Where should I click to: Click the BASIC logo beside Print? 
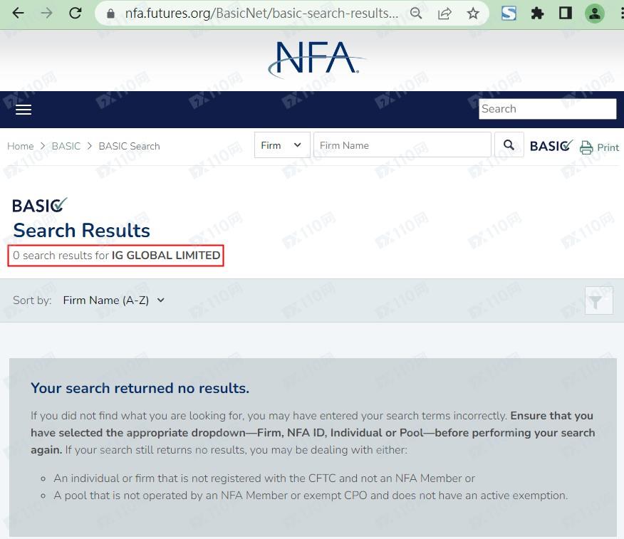pos(551,146)
